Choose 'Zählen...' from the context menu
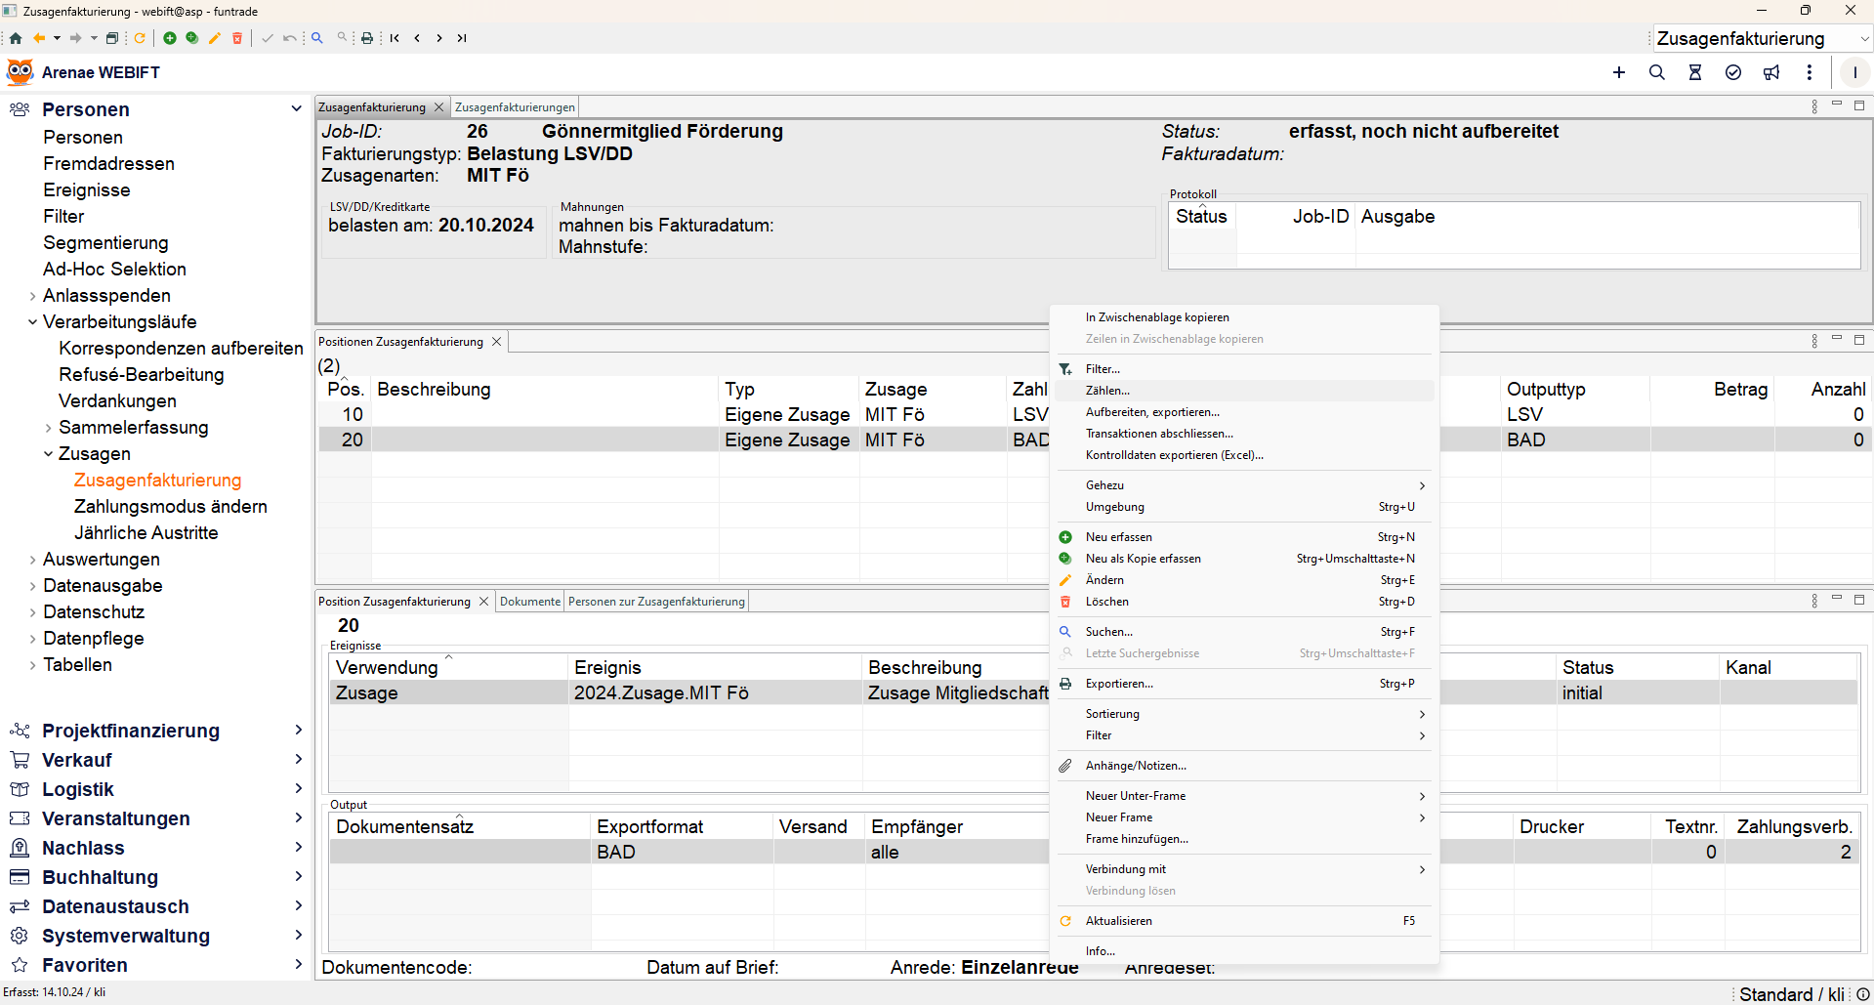The width and height of the screenshot is (1874, 1005). click(x=1107, y=391)
